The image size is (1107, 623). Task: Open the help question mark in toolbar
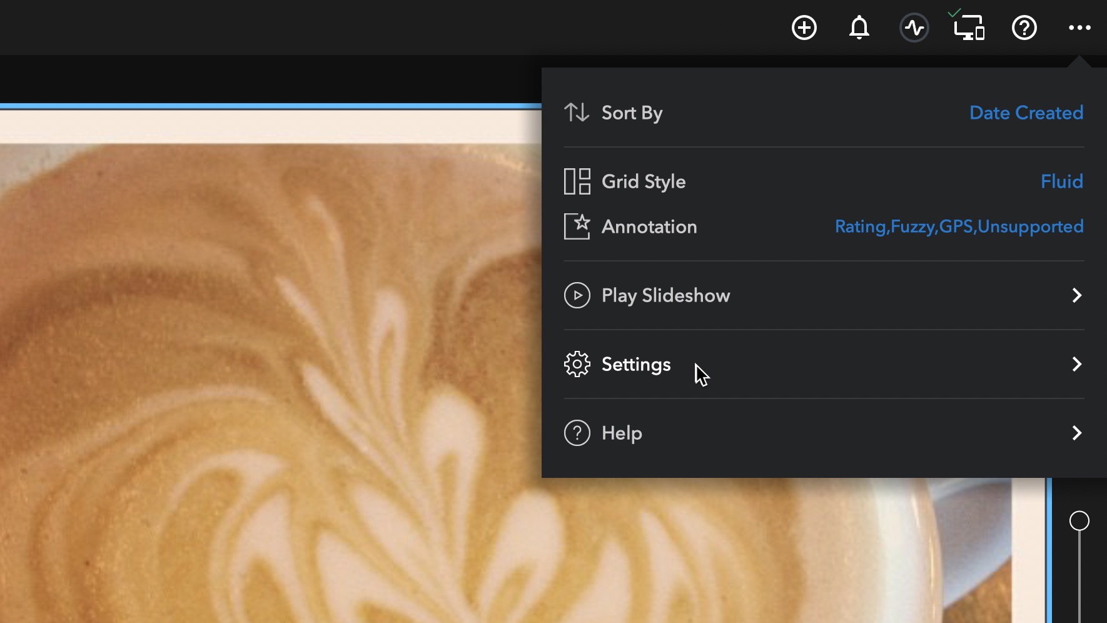[x=1024, y=28]
